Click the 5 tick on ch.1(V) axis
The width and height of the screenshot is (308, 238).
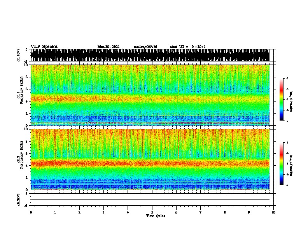click(x=26, y=49)
